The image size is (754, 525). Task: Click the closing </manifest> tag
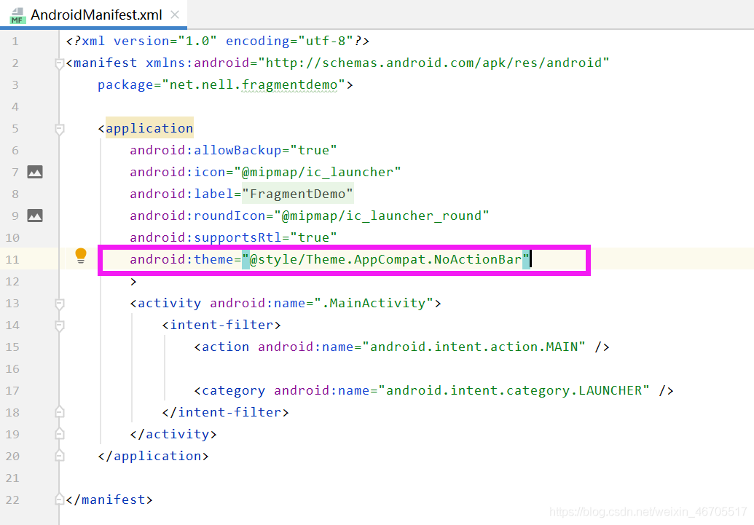109,500
